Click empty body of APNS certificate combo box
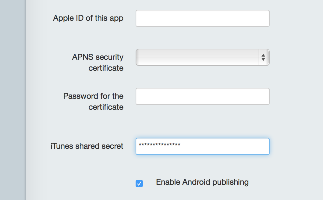Viewport: 323px width, 200px height. [197, 57]
